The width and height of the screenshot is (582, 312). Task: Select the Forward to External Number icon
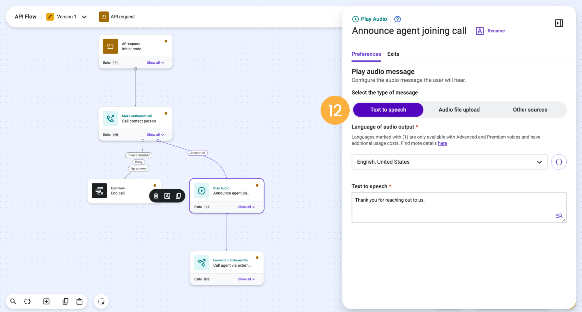(201, 263)
